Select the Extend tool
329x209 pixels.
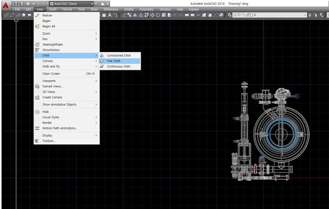180,15
